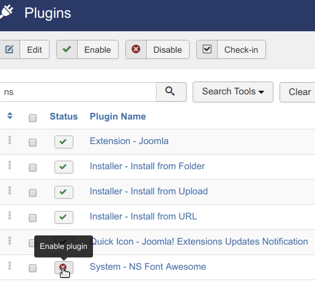Select the Install from Upload row checkbox
Image resolution: width=315 pixels, height=282 pixels.
tap(32, 192)
